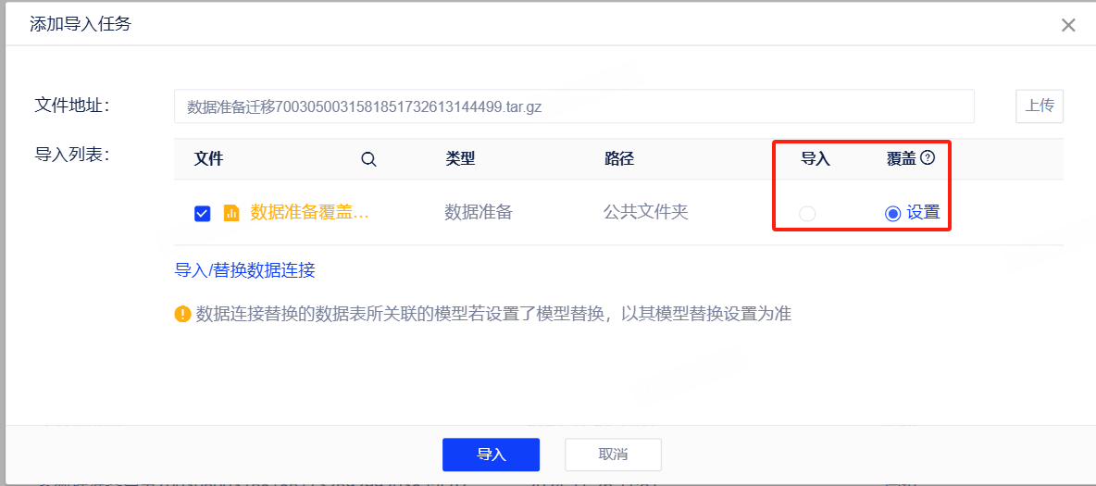This screenshot has width=1096, height=486.
Task: Select the 数据准备覆盖 file name
Action: [310, 212]
